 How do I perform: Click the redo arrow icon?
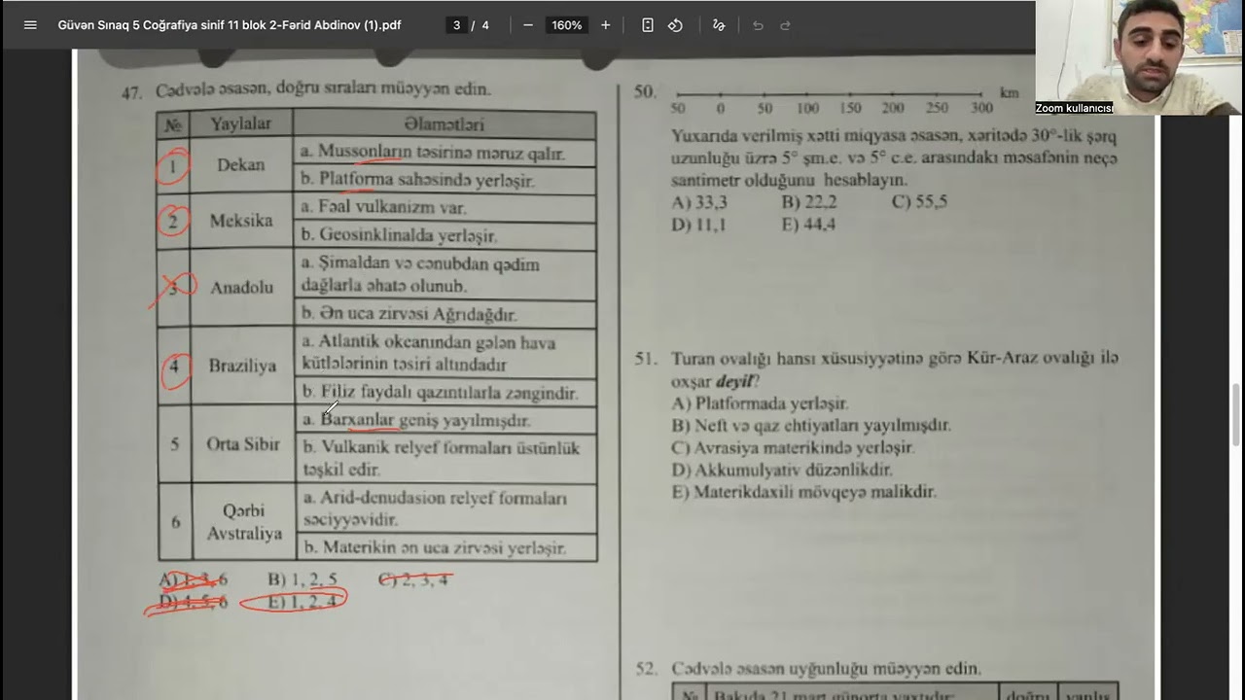pyautogui.click(x=785, y=25)
